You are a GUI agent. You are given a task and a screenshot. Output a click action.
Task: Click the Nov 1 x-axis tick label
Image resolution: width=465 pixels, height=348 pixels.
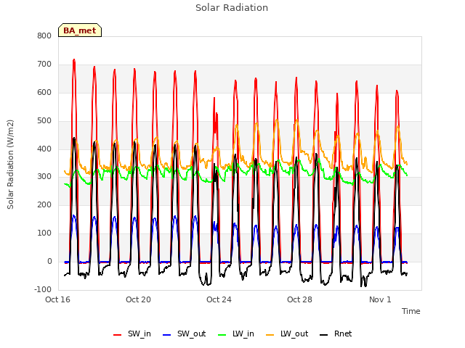click(x=380, y=299)
